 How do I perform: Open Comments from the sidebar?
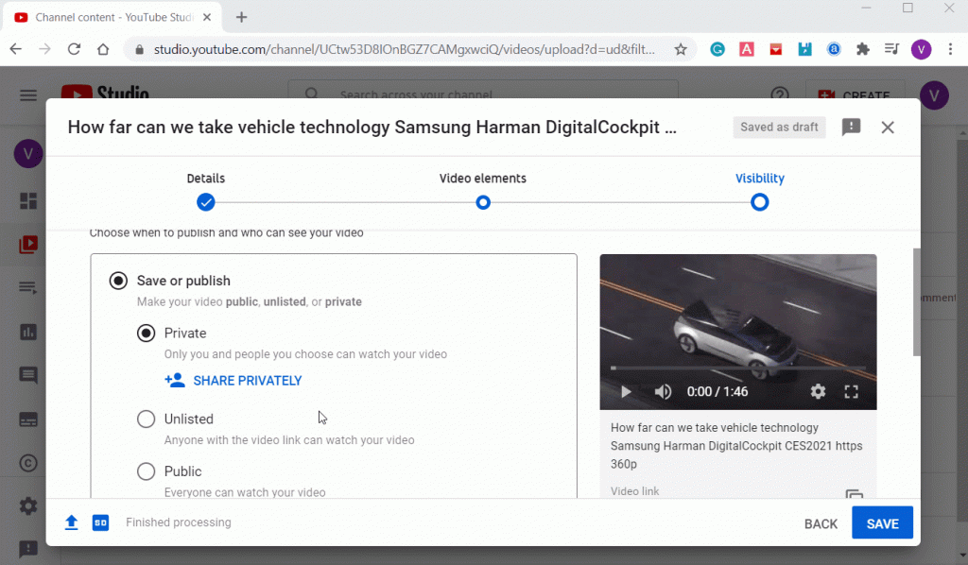28,376
